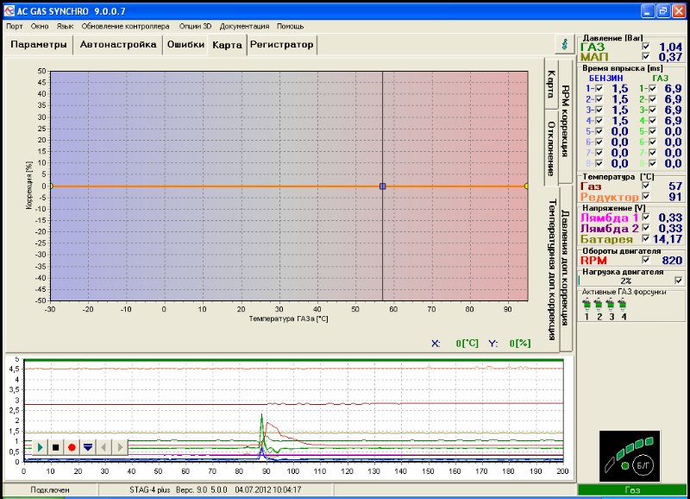This screenshot has width=690, height=499.
Task: Click active gas injector 1 icon
Action: (587, 305)
